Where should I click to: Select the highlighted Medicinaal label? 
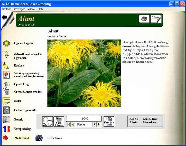(x=22, y=138)
